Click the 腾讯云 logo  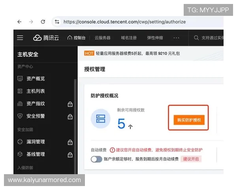[46, 38]
